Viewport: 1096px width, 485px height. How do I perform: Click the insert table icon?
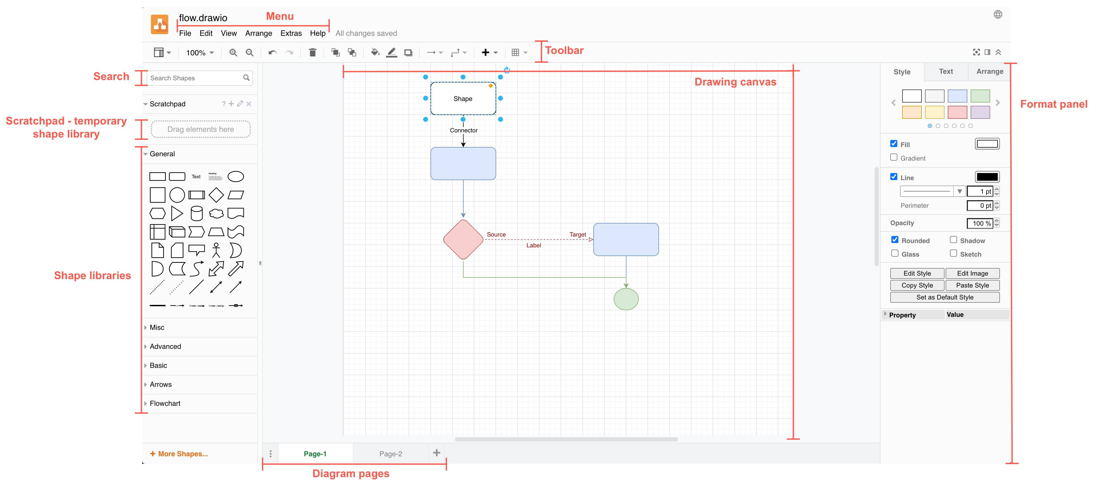point(517,52)
